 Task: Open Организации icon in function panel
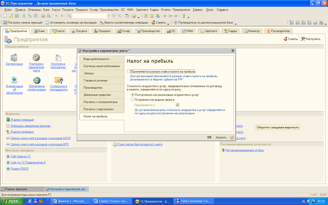(14, 57)
